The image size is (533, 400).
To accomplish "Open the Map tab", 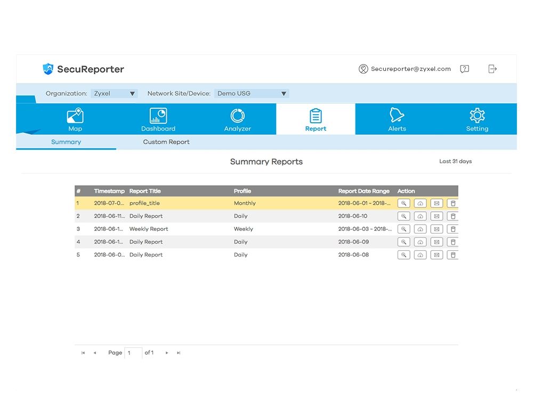I will point(75,119).
